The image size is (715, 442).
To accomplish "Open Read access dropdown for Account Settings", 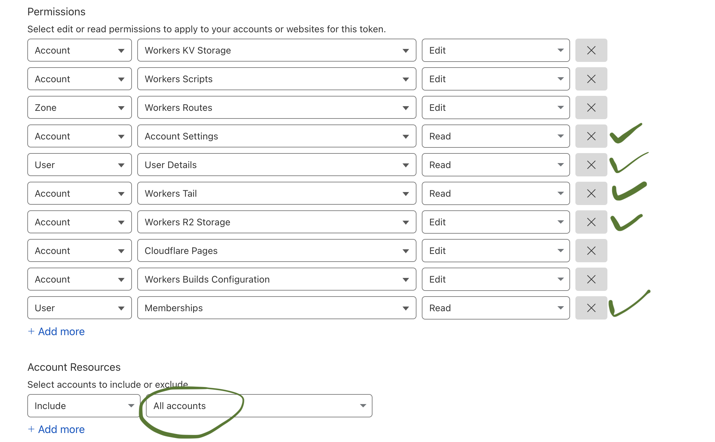I will pos(495,136).
